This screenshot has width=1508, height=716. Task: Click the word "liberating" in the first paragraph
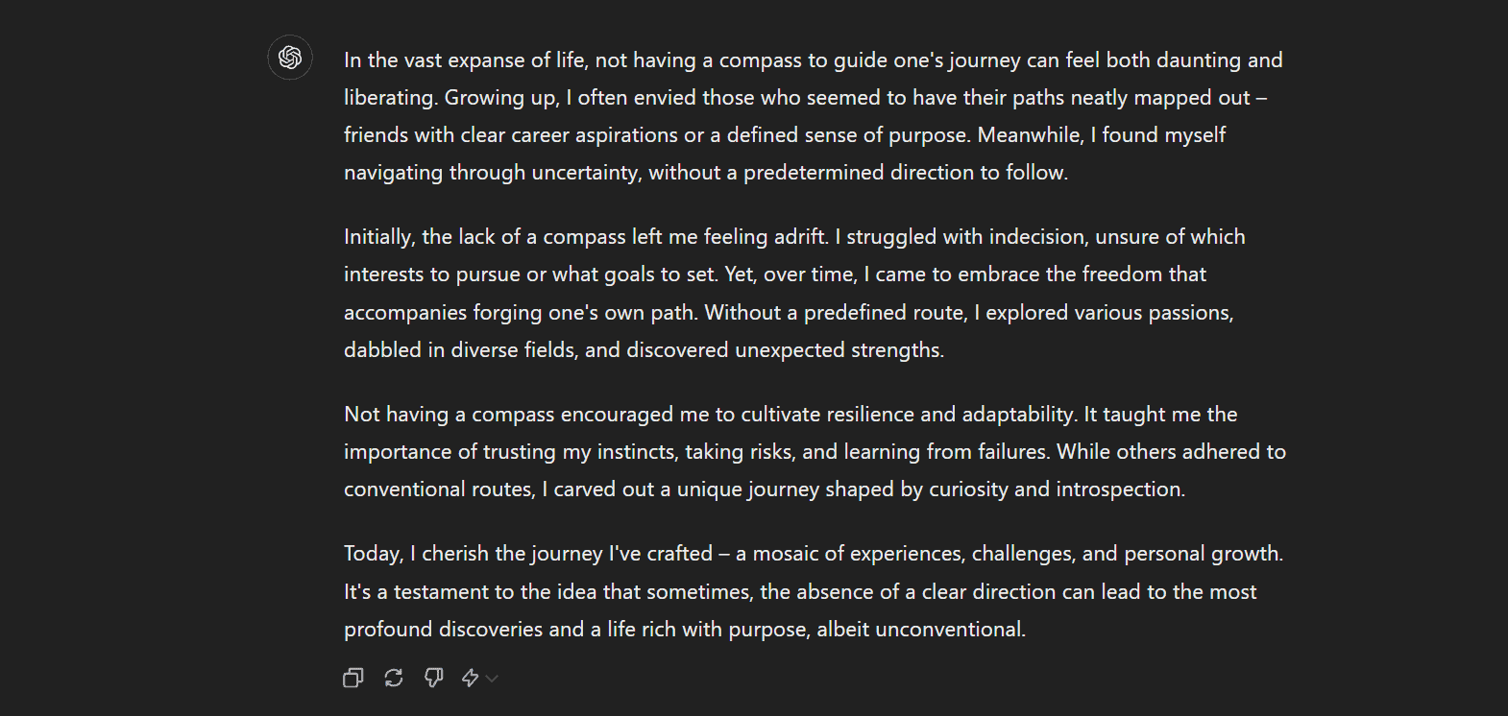[x=388, y=98]
